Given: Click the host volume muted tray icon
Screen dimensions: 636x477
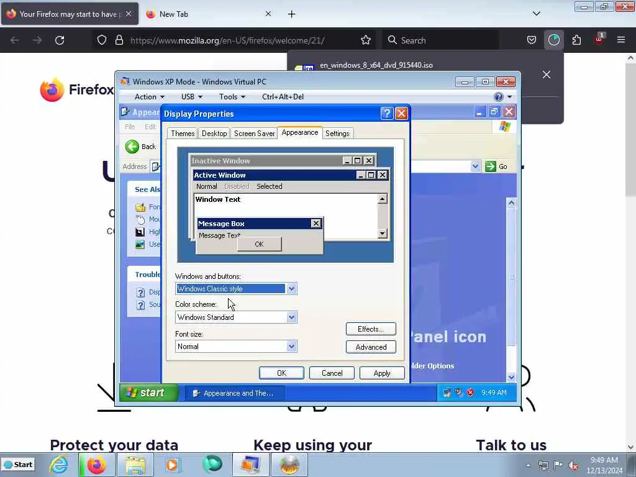Looking at the screenshot, I should click(573, 466).
